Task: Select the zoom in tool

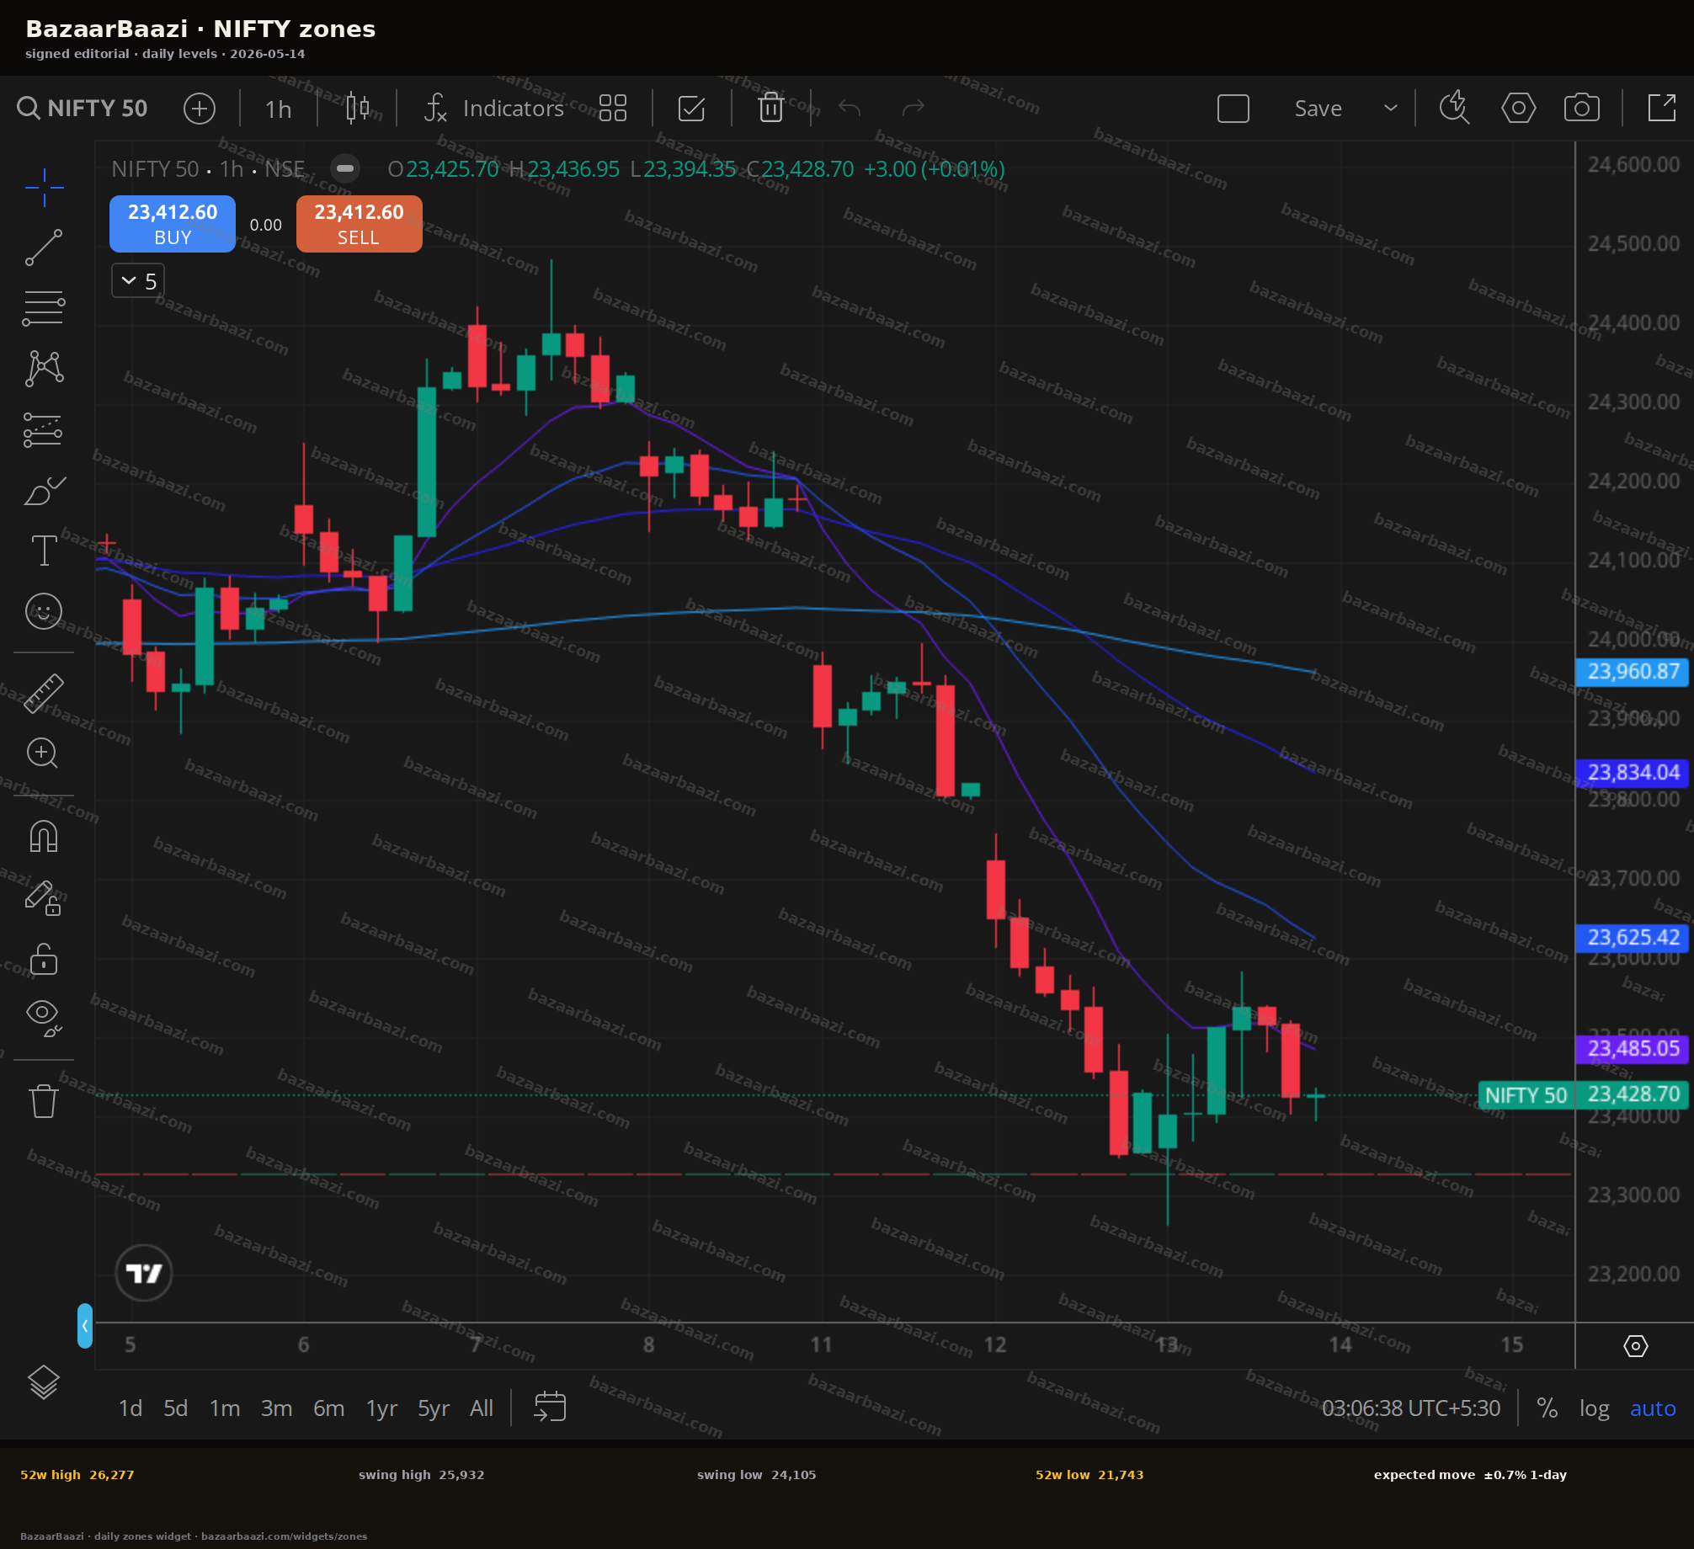Action: click(44, 753)
